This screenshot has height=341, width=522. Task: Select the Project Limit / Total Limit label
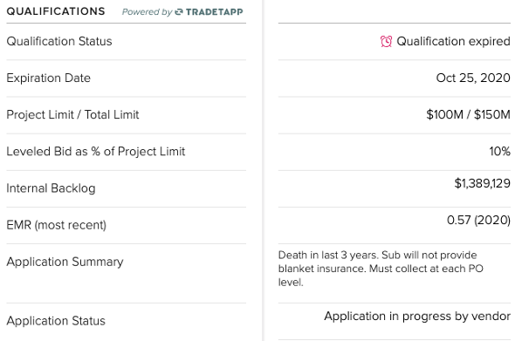point(72,115)
